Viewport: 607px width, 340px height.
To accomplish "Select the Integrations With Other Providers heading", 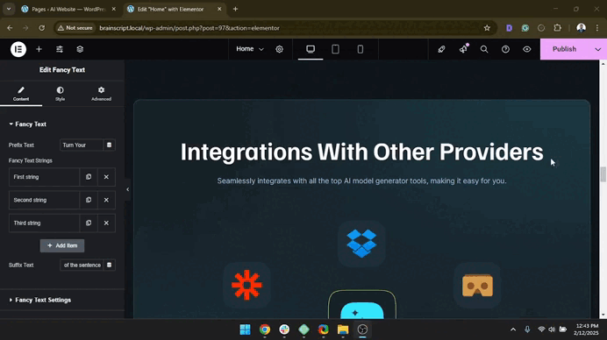I will point(361,152).
